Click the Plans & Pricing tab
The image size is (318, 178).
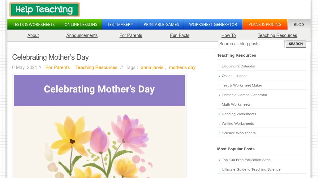coord(265,24)
